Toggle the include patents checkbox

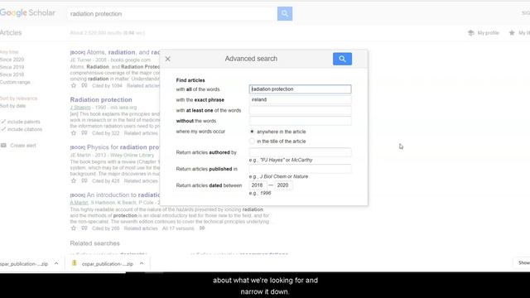tap(3, 122)
